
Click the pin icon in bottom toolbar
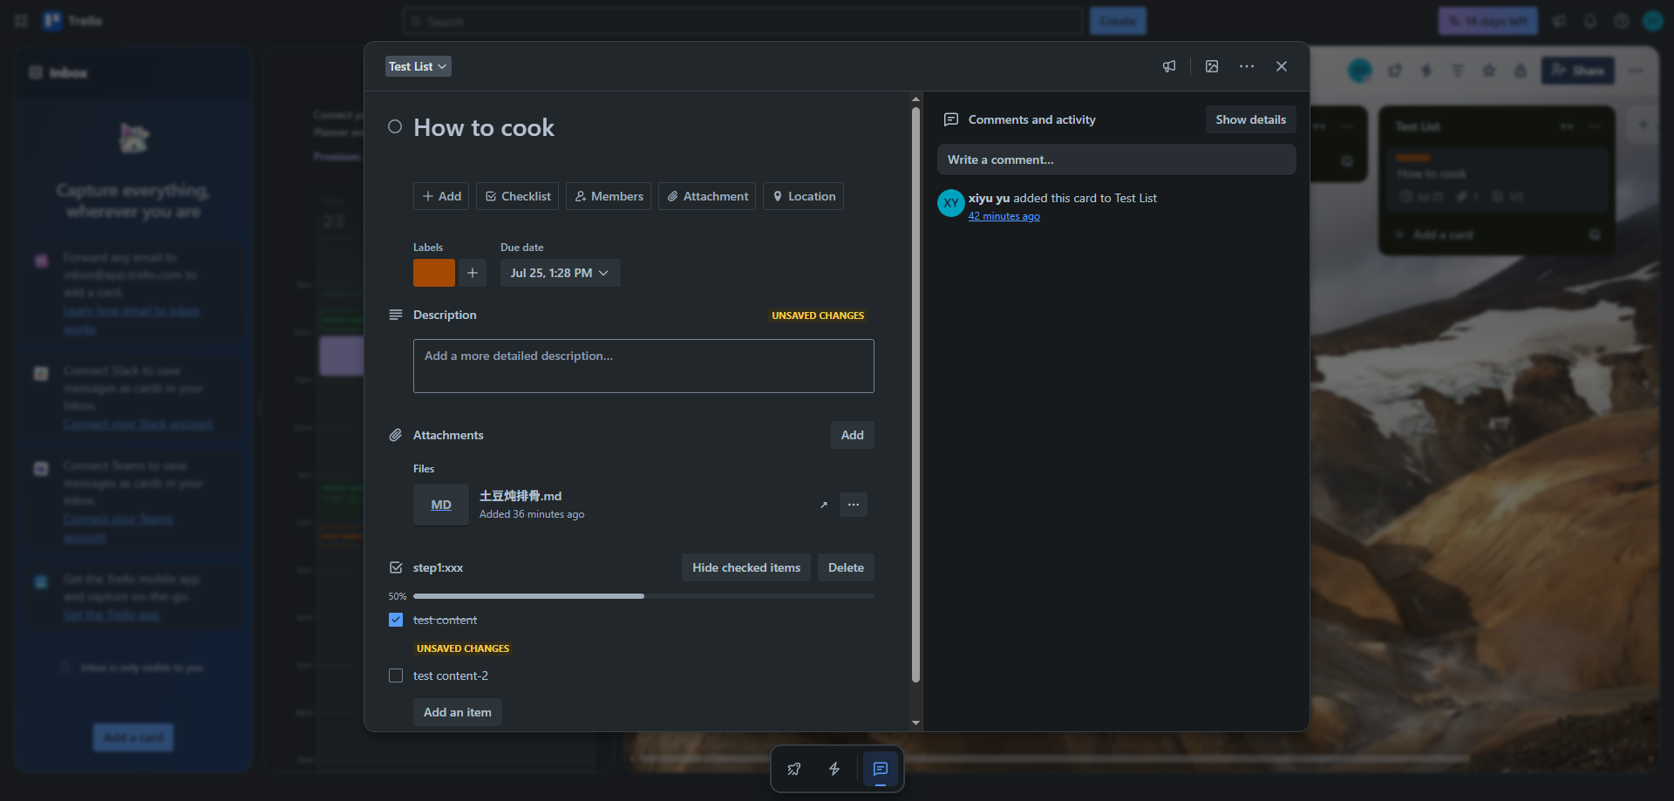[794, 769]
